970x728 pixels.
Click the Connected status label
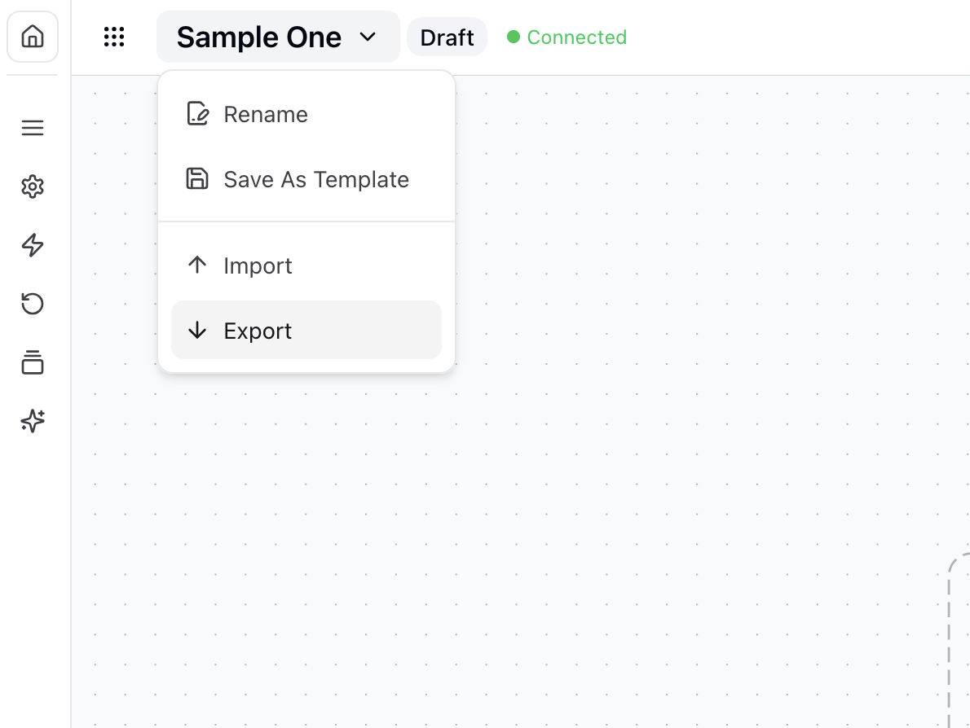click(576, 37)
